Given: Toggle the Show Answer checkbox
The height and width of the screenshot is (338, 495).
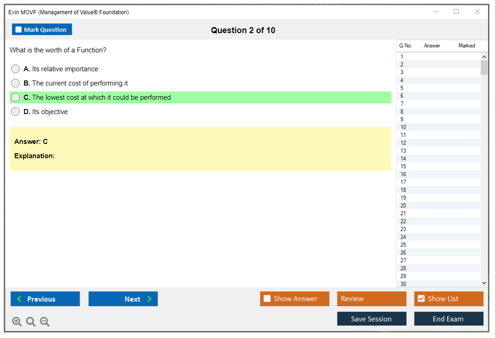Looking at the screenshot, I should click(x=268, y=299).
